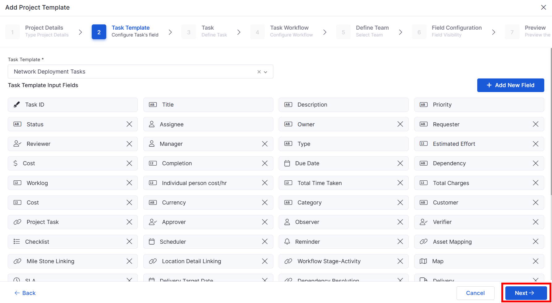Remove the Reviewer field from template
The height and width of the screenshot is (303, 552).
(x=129, y=144)
